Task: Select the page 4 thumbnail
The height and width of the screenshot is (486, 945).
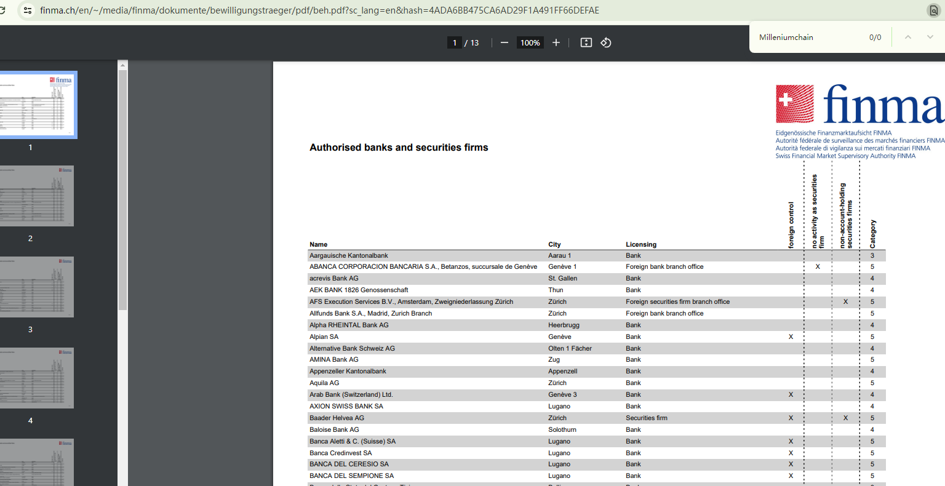Action: click(x=37, y=378)
